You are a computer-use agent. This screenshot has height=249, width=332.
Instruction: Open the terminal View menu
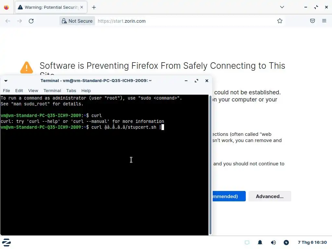click(33, 91)
